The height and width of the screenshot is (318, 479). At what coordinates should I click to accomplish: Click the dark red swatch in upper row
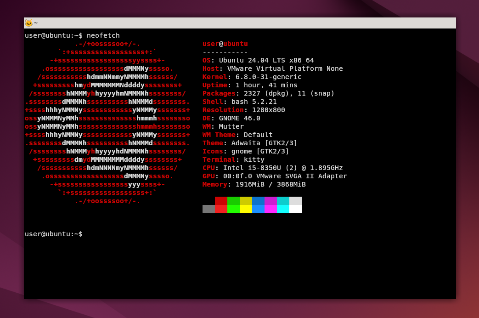pyautogui.click(x=221, y=201)
